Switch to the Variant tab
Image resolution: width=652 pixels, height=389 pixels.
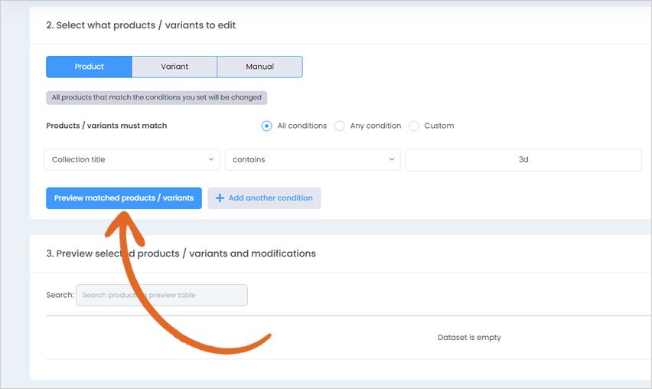[174, 67]
